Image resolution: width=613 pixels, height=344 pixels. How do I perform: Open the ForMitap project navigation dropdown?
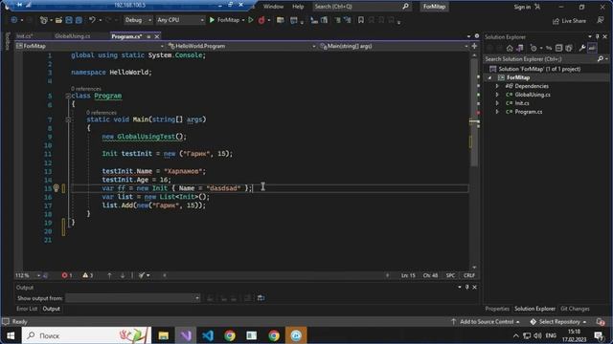point(90,46)
